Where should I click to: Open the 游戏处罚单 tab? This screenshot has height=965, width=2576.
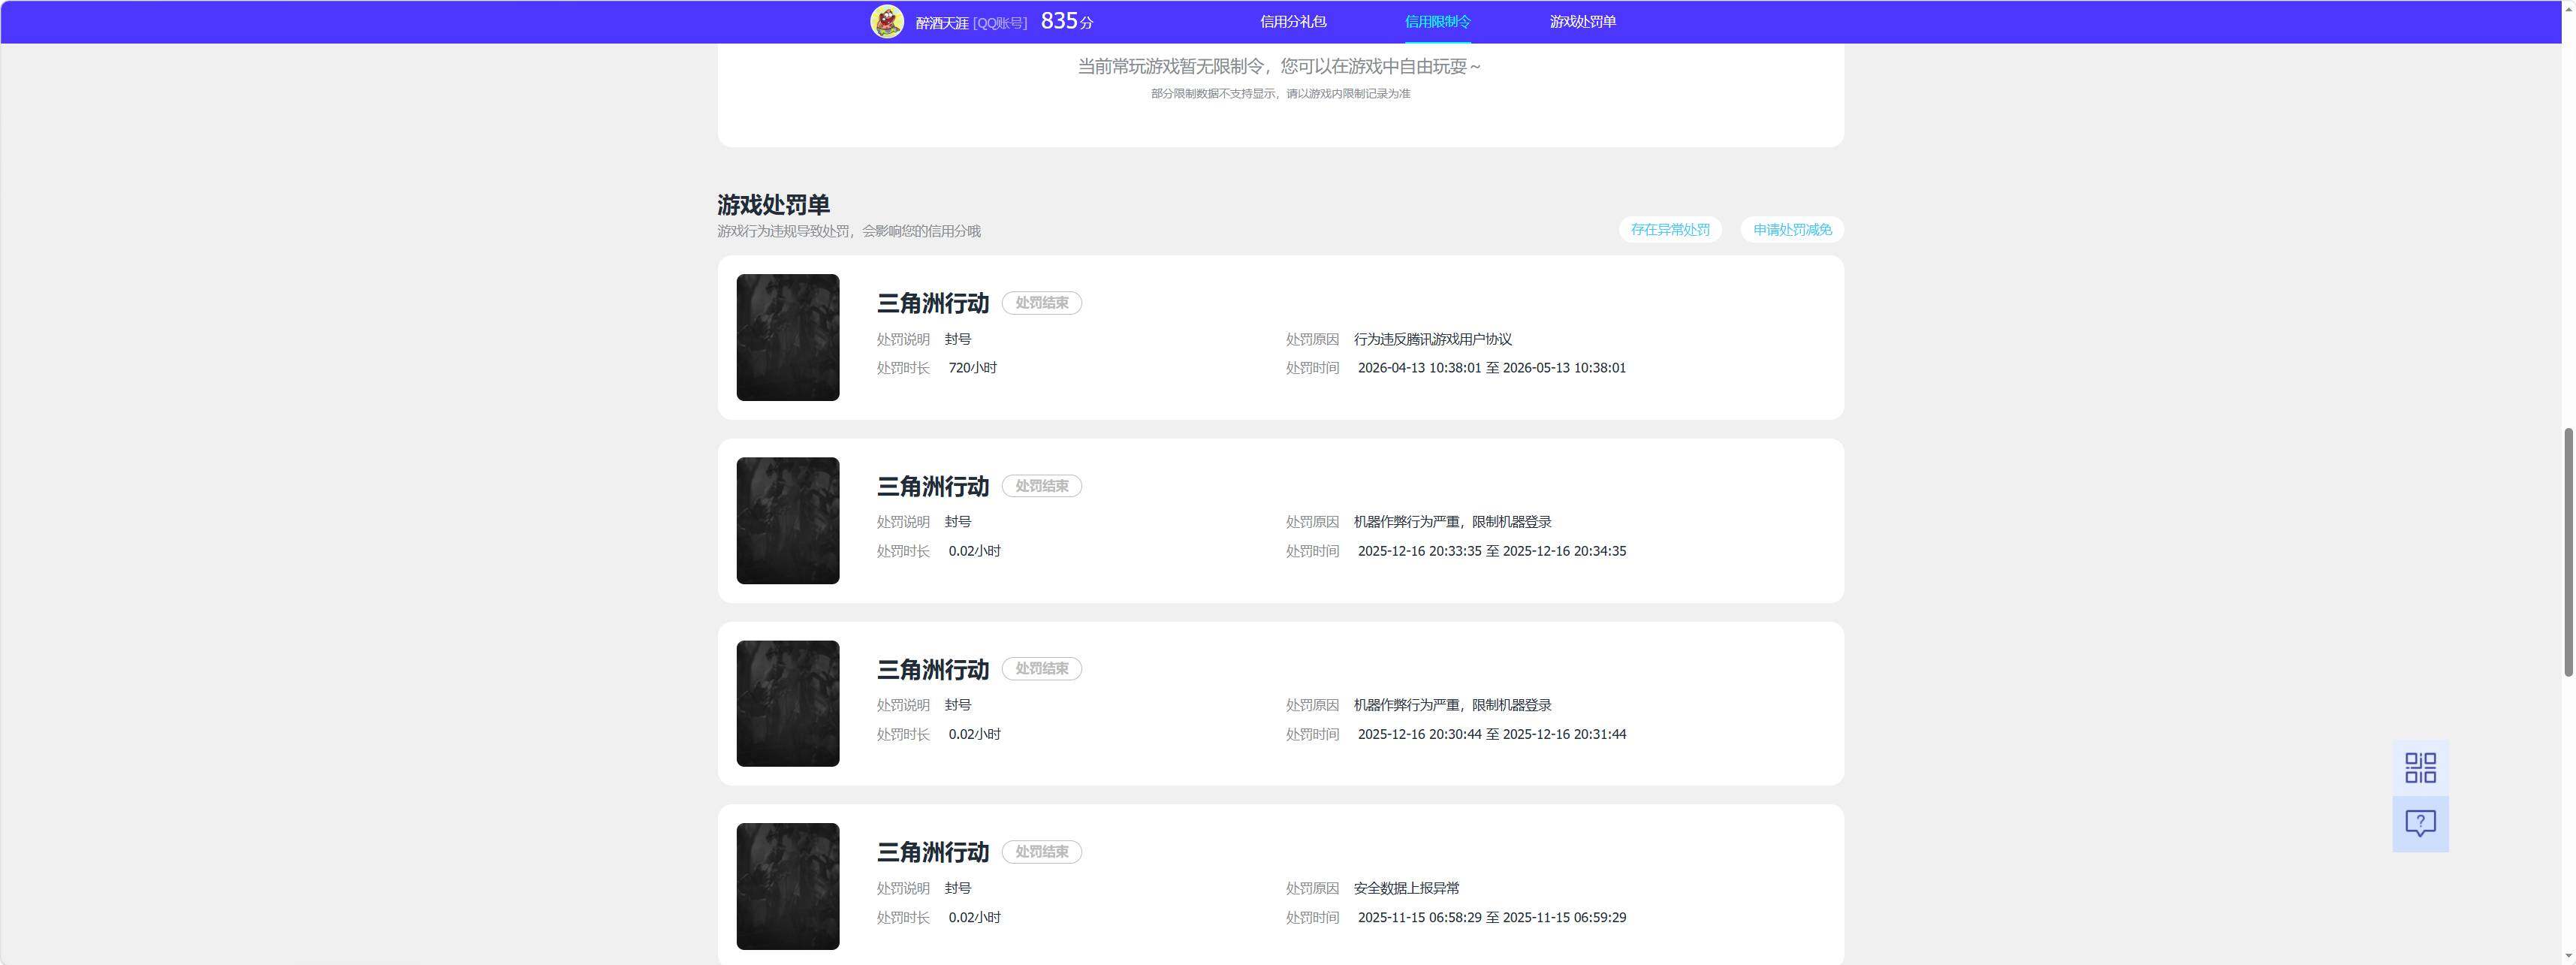[1582, 21]
